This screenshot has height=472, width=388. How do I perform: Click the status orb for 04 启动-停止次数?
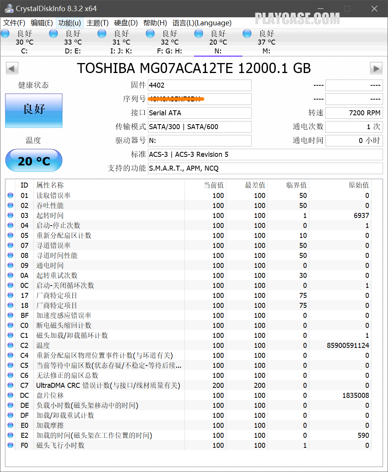point(10,226)
